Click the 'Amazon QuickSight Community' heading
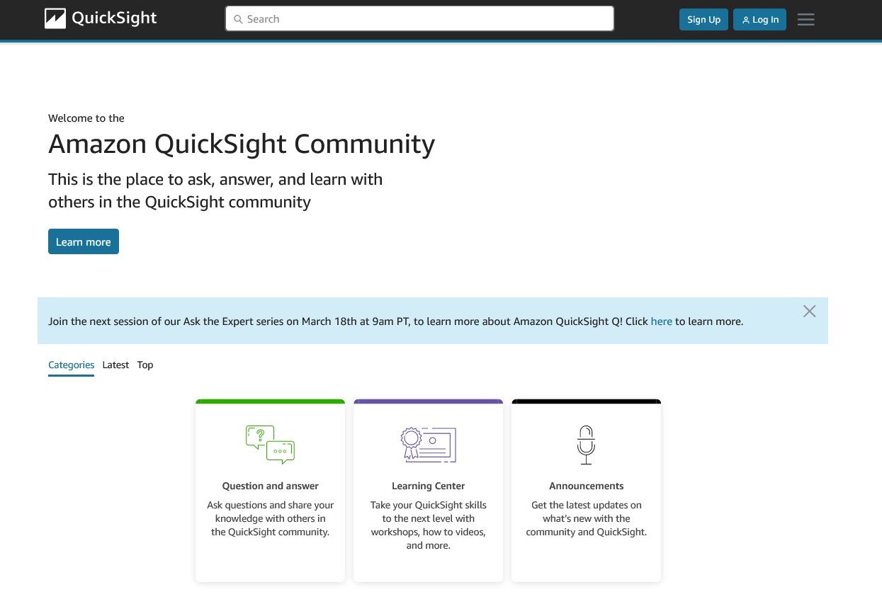882x616 pixels. (x=242, y=144)
